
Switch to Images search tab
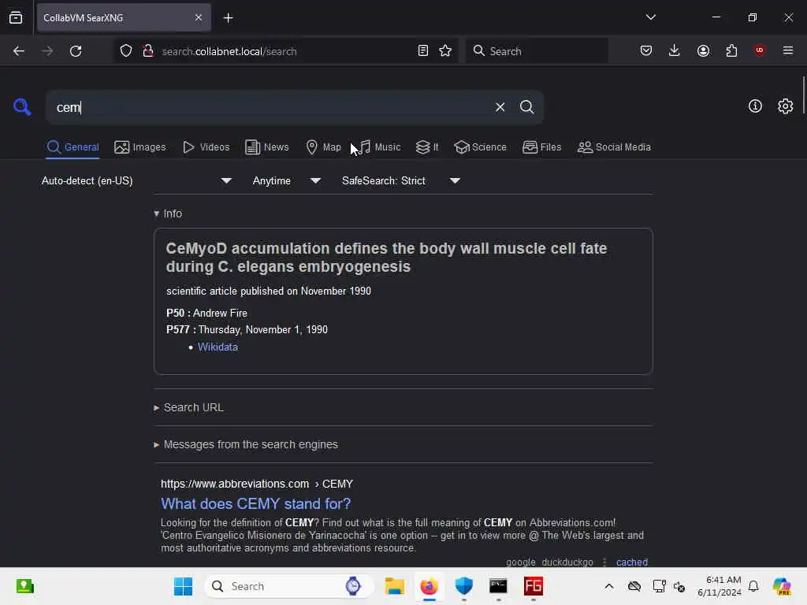click(140, 147)
